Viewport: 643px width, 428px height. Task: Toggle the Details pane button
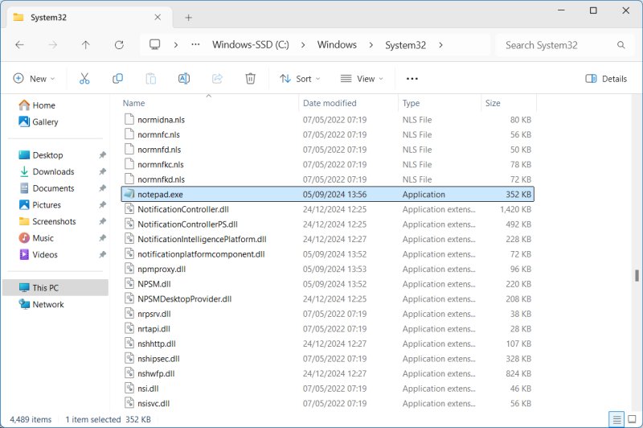click(606, 79)
